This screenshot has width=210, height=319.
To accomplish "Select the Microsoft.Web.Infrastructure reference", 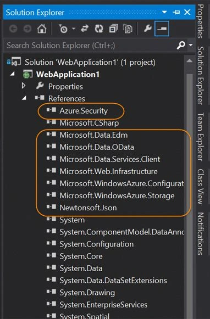I will pyautogui.click(x=108, y=171).
